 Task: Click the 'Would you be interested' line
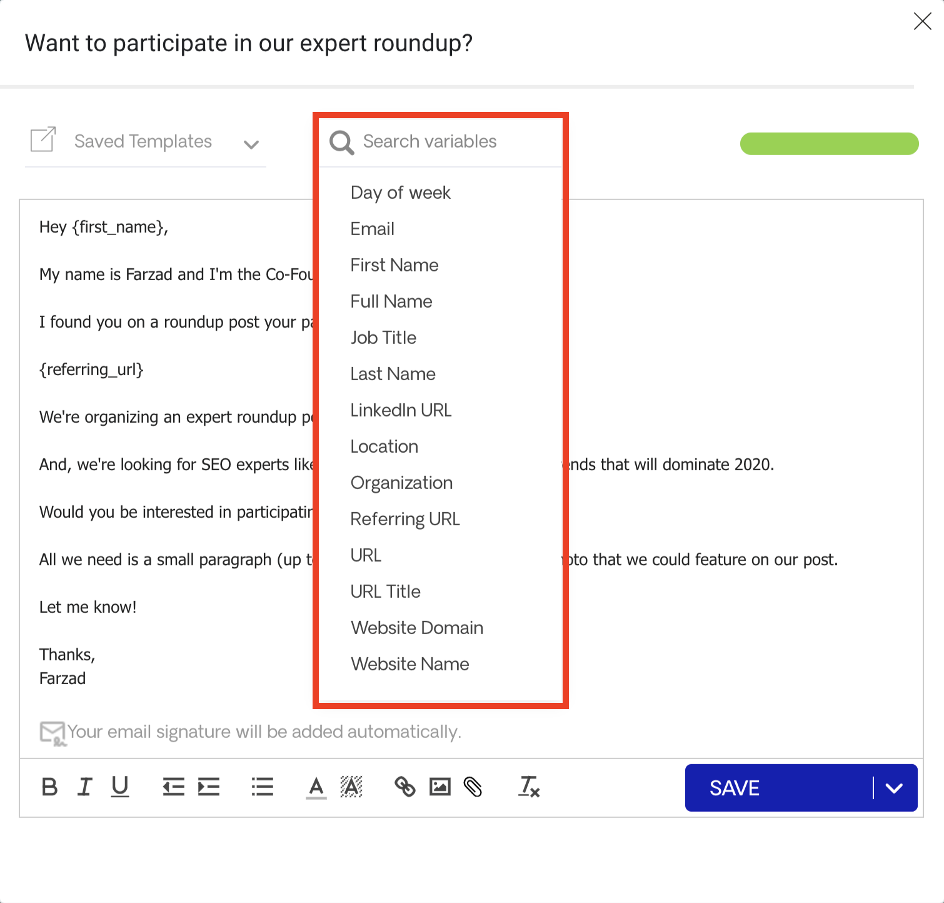coord(176,512)
